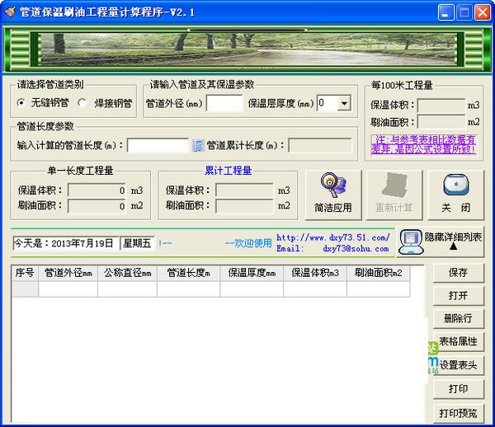Click the calculator icon beside pipe length field

pos(198,146)
